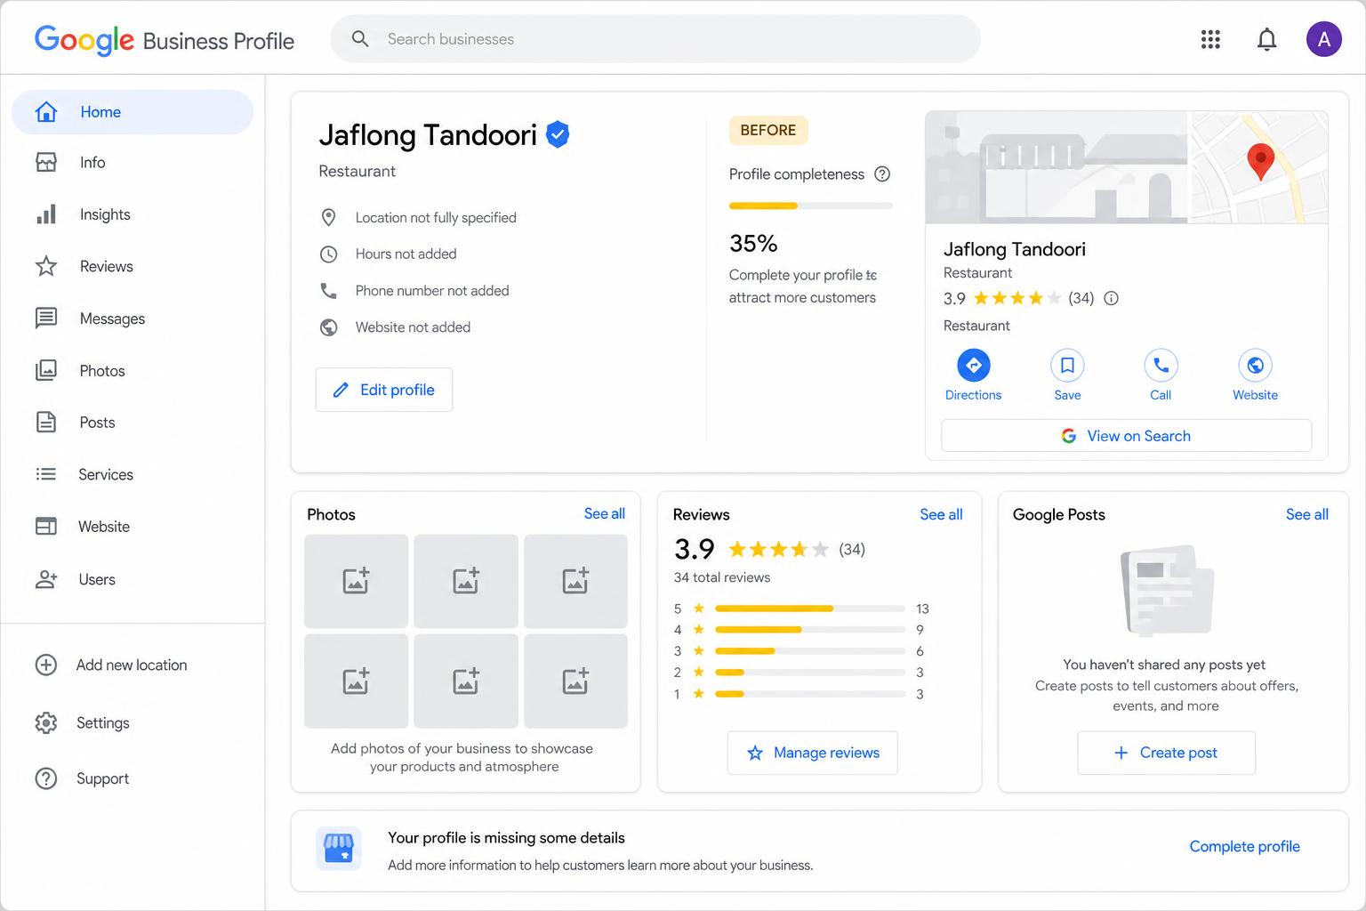
Task: Click the 5-star rating bar showing 13
Action: pos(810,609)
